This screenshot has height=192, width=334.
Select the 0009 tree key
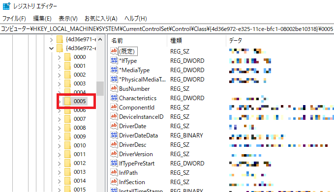tap(80, 137)
